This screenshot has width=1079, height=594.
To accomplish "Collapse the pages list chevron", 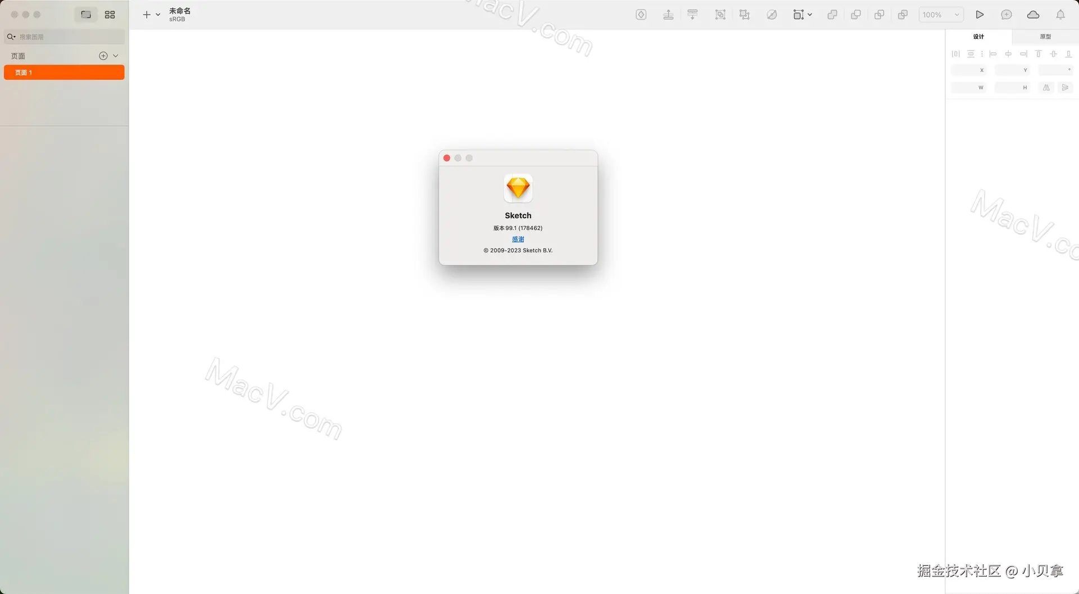I will click(116, 56).
